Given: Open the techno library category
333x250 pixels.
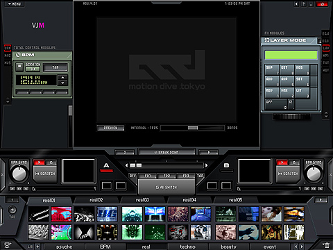Looking at the screenshot, I should (187, 247).
